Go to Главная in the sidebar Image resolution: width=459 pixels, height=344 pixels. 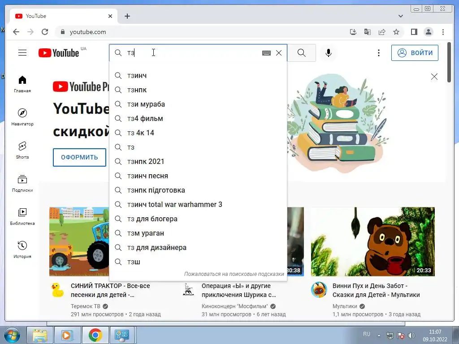click(22, 84)
